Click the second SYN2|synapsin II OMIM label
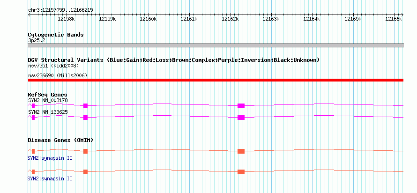417x193 pixels. tap(50, 178)
